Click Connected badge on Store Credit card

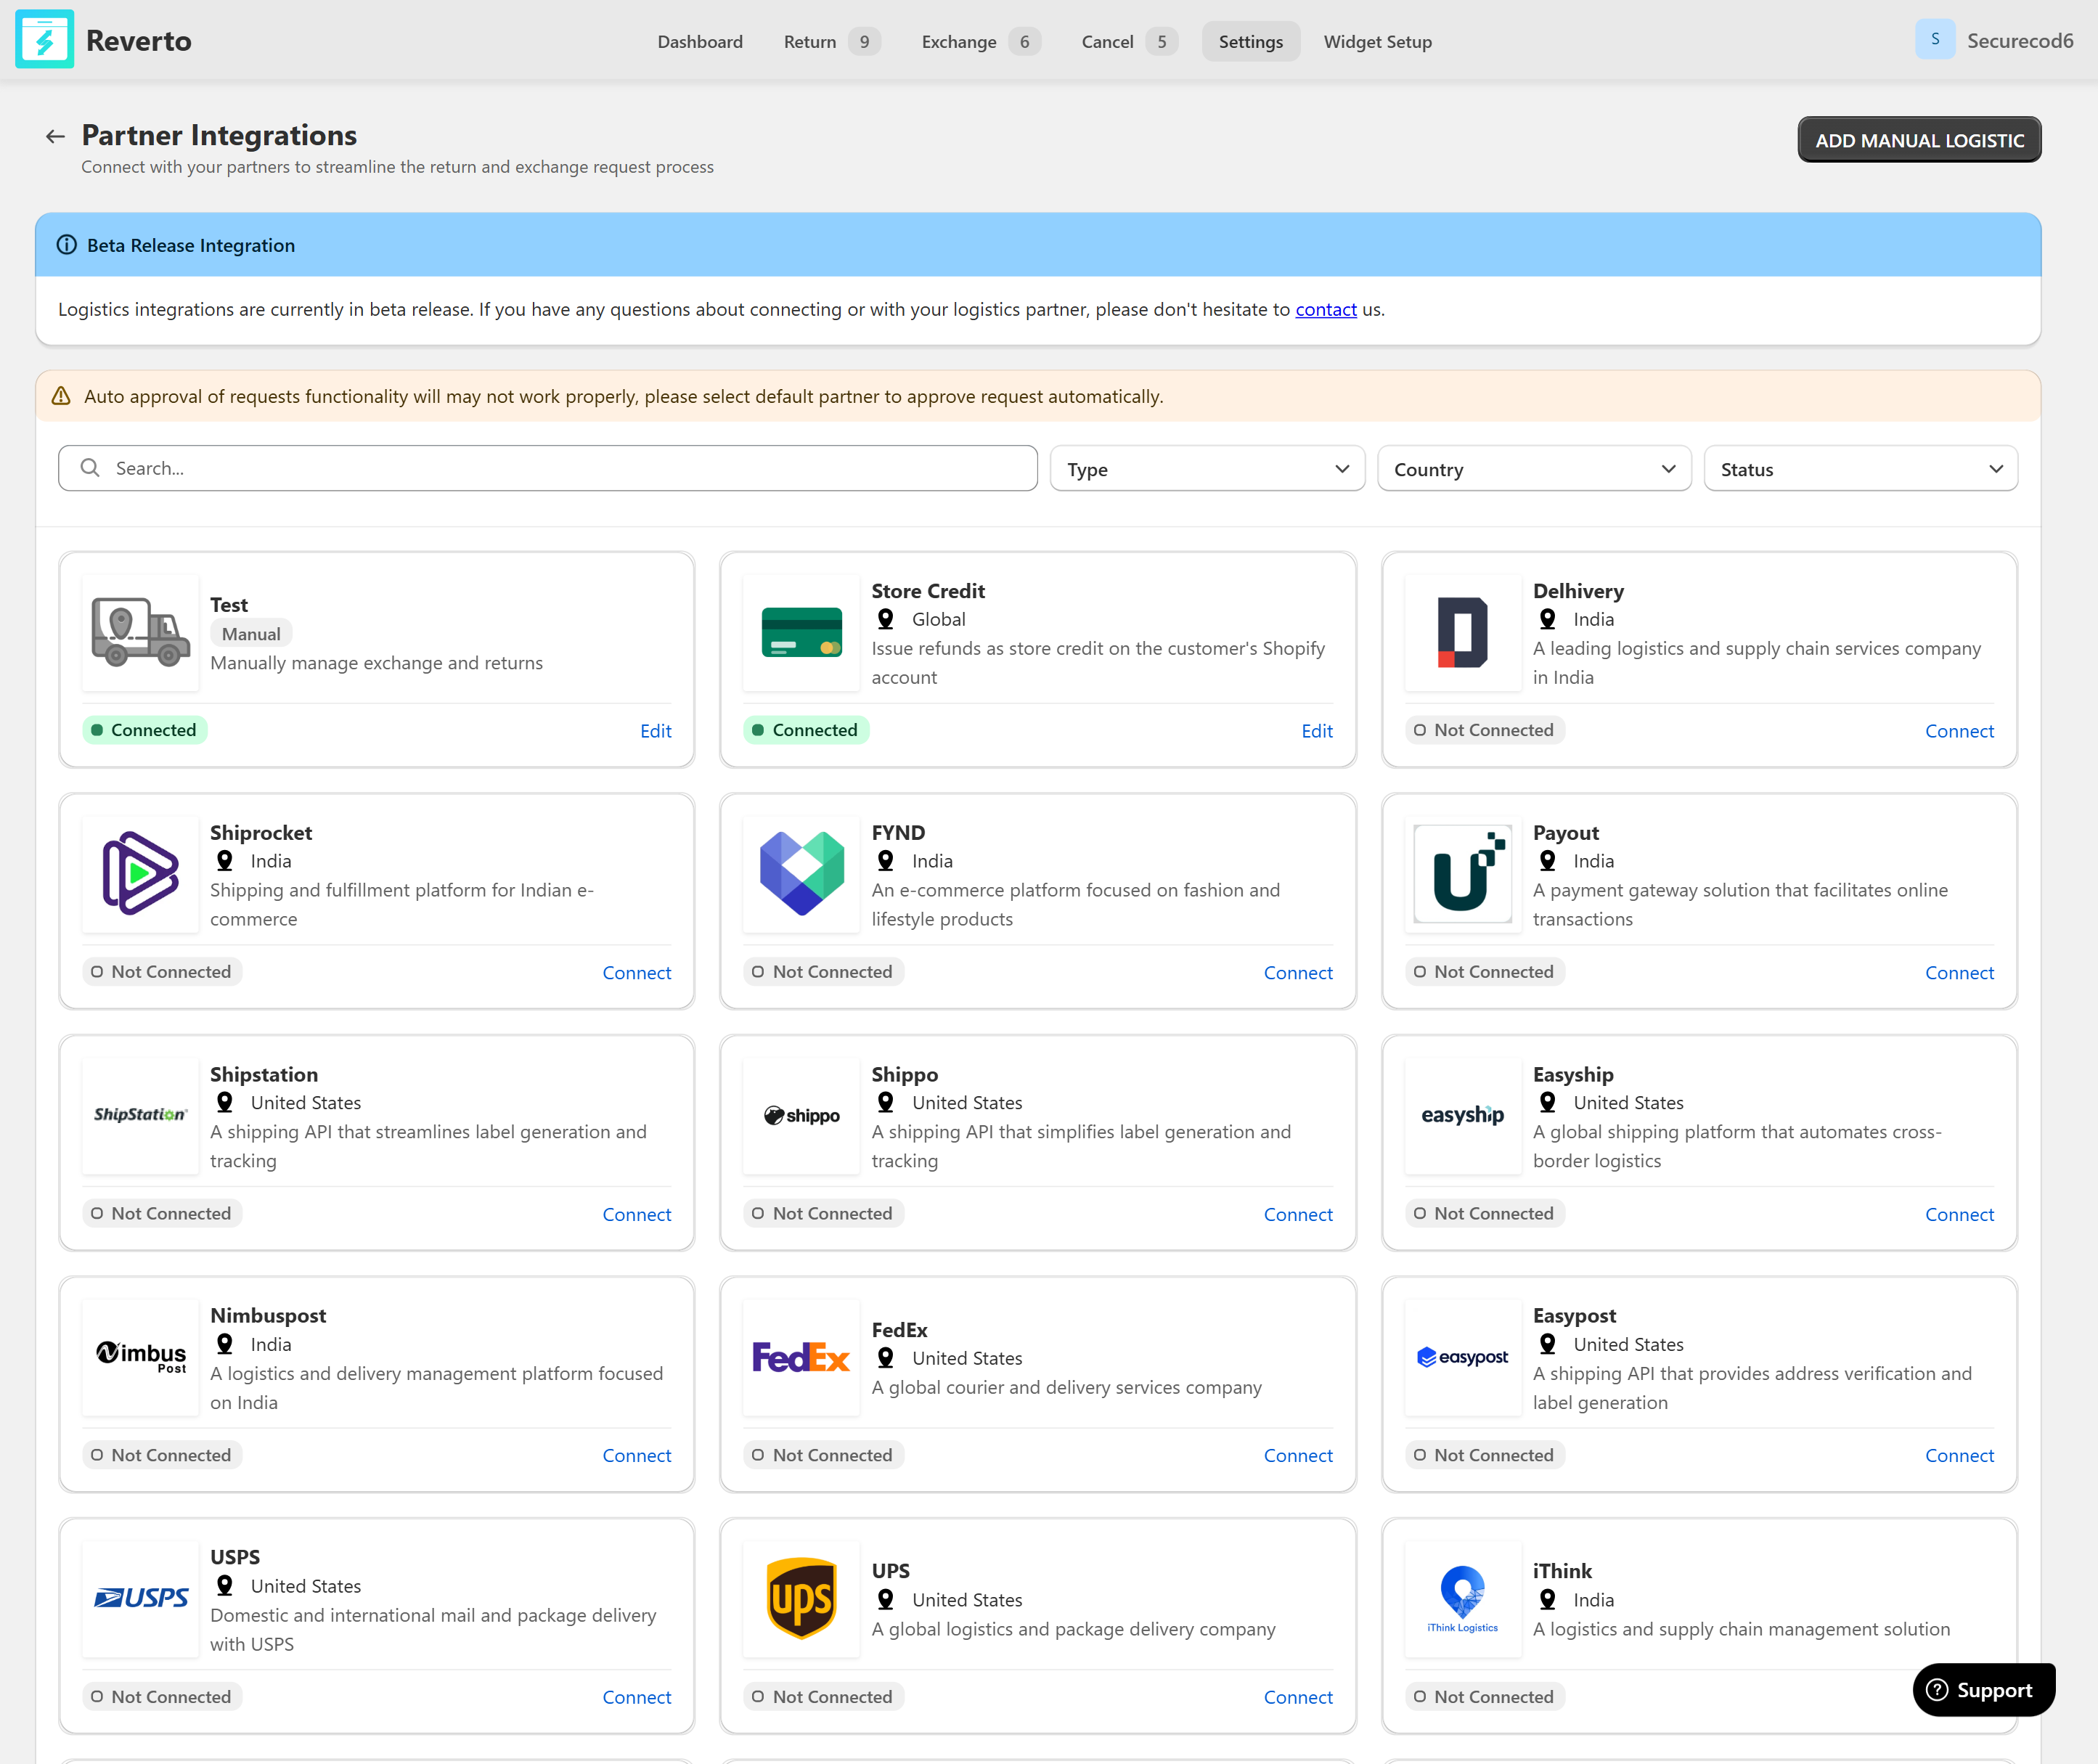(x=806, y=730)
